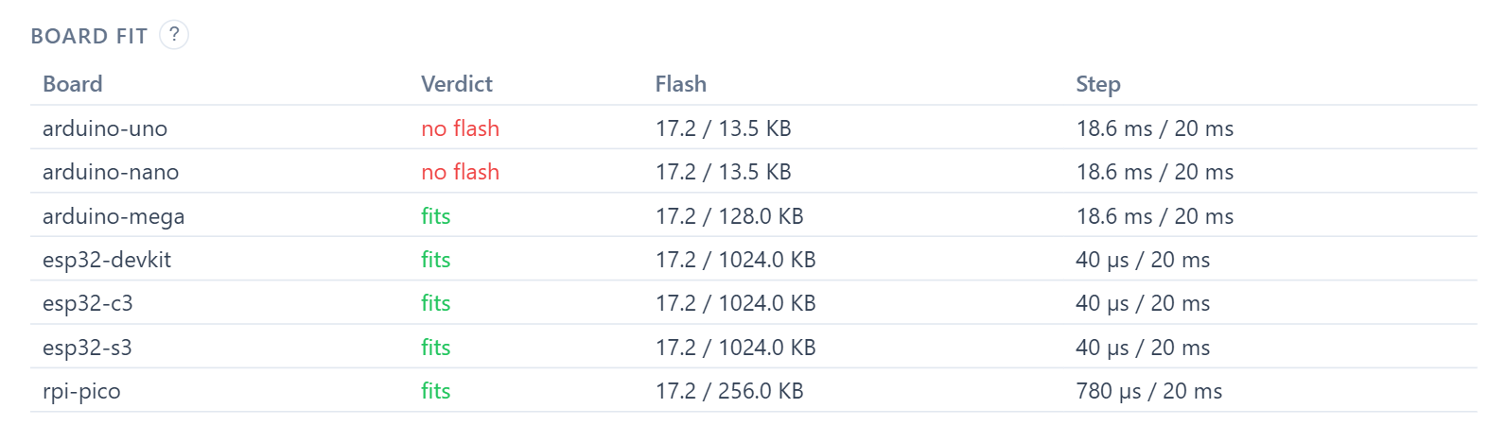Select the esp32-s3 board name

coord(87,348)
